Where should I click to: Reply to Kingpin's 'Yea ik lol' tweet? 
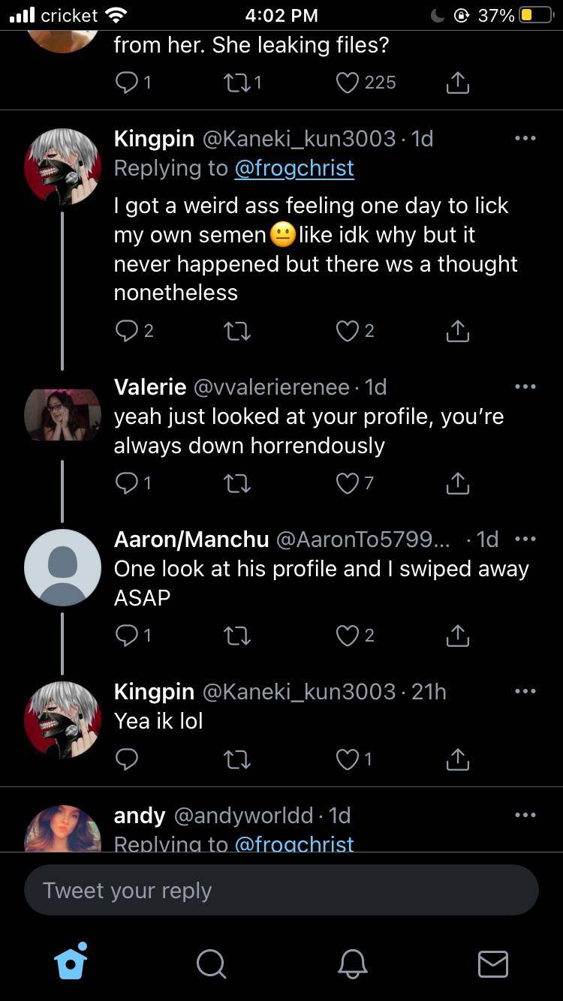[127, 760]
